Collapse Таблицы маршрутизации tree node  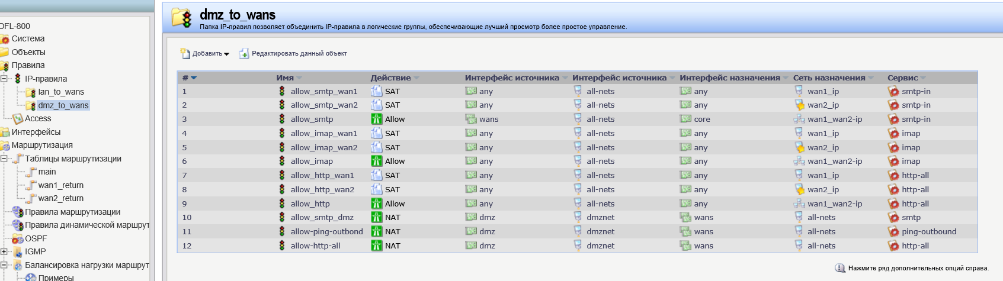coord(4,159)
